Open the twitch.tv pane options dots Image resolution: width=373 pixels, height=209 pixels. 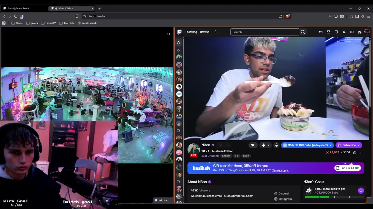[x=171, y=201]
